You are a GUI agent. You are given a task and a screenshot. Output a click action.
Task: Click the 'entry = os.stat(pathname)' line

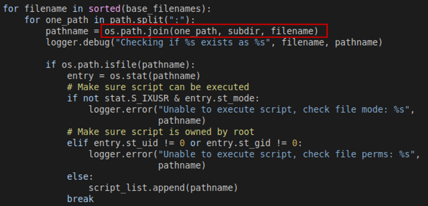coord(134,76)
